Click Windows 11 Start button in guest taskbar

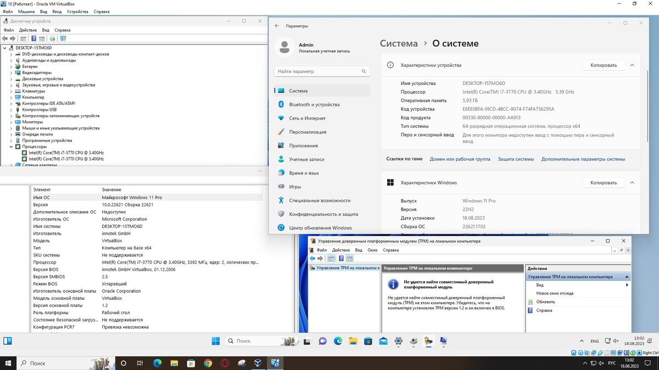216,341
